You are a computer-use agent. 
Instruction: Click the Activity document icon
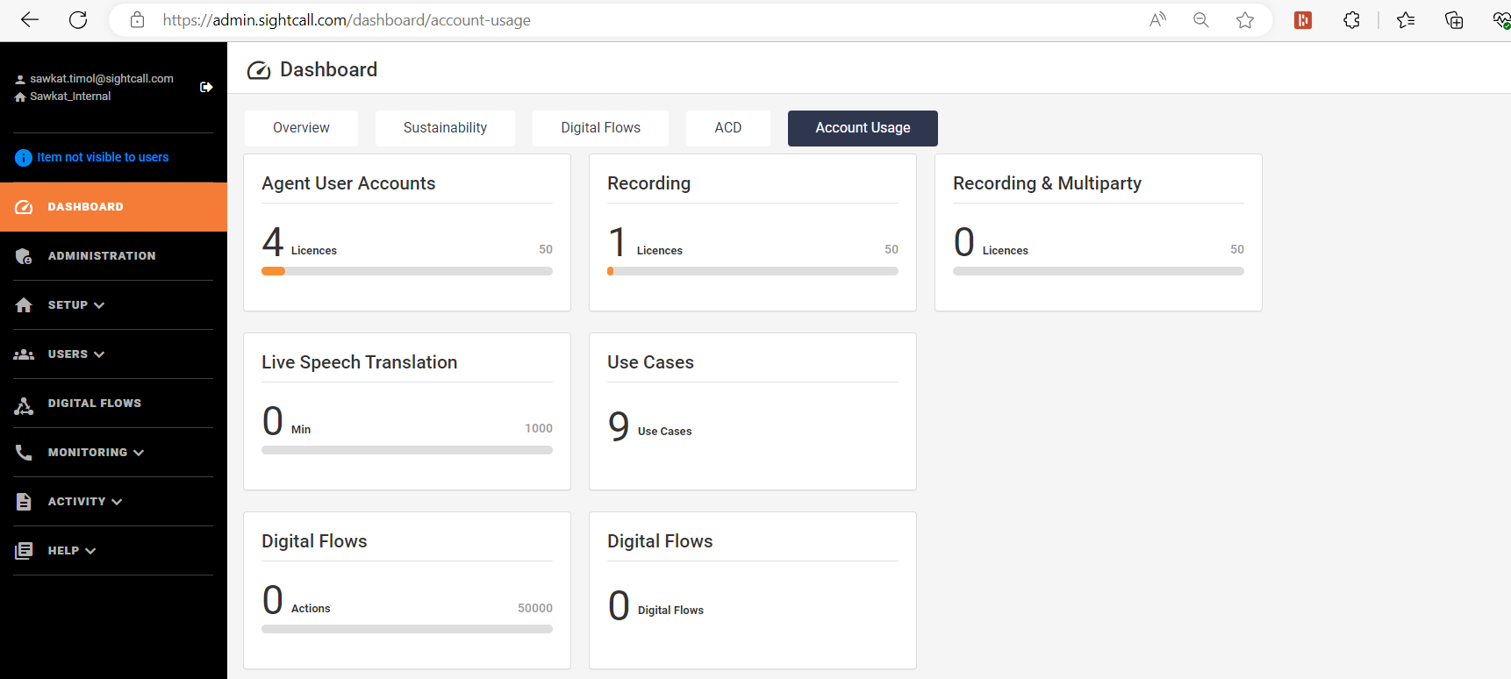24,502
